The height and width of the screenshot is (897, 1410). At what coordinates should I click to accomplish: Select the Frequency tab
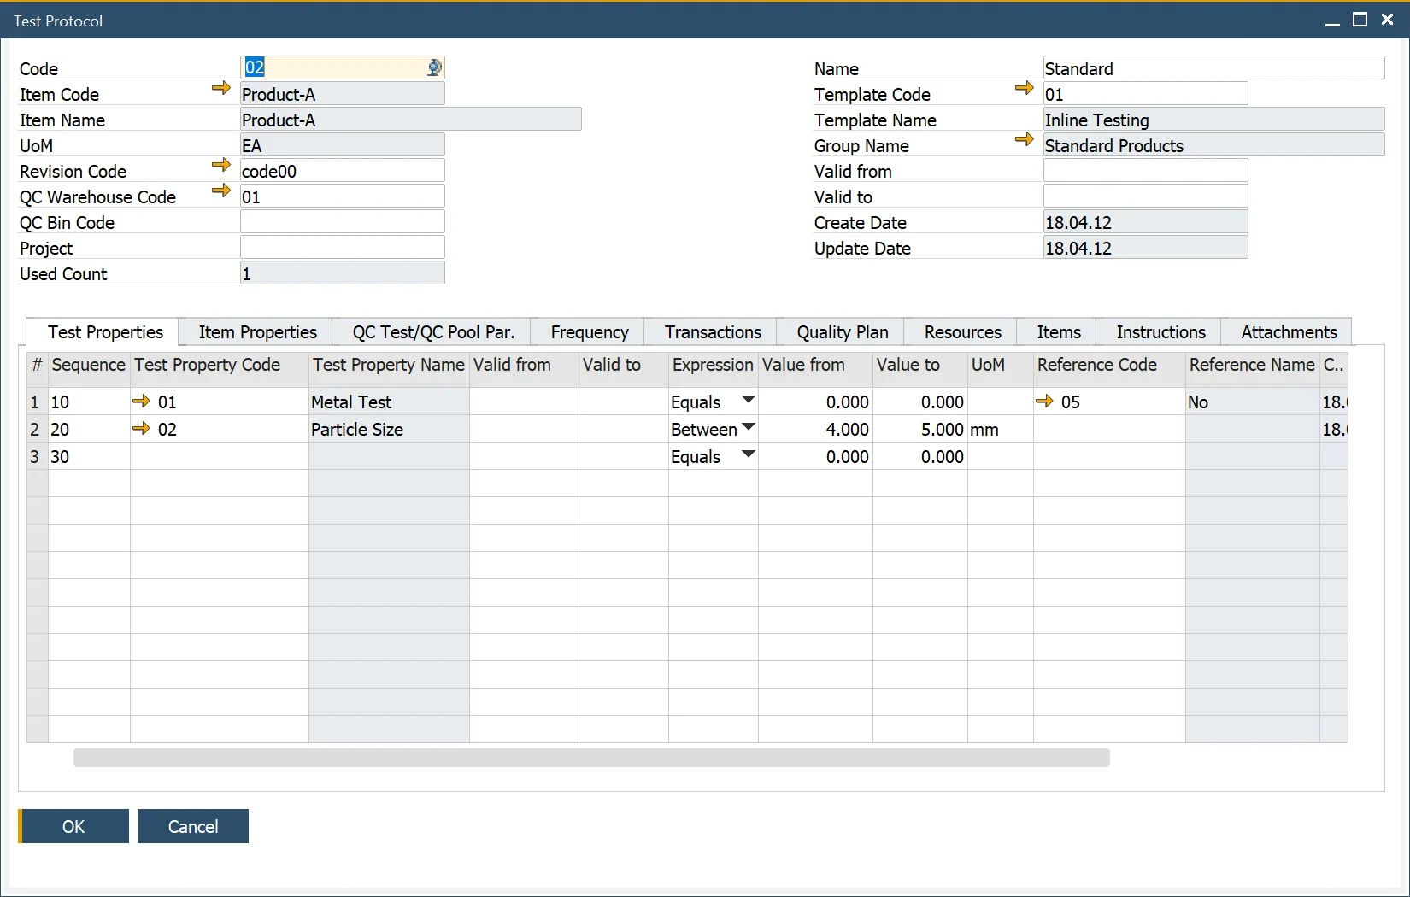point(589,332)
